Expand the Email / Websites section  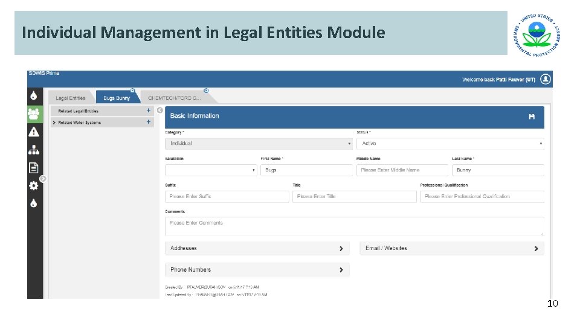pyautogui.click(x=452, y=248)
